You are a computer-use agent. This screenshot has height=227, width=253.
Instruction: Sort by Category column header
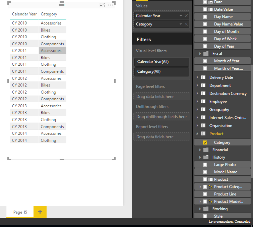(49, 14)
